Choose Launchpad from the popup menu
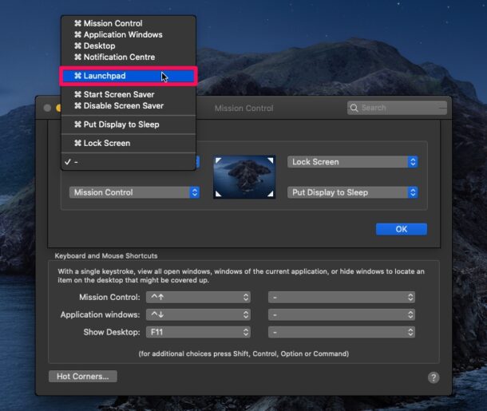The width and height of the screenshot is (487, 411). tap(129, 76)
